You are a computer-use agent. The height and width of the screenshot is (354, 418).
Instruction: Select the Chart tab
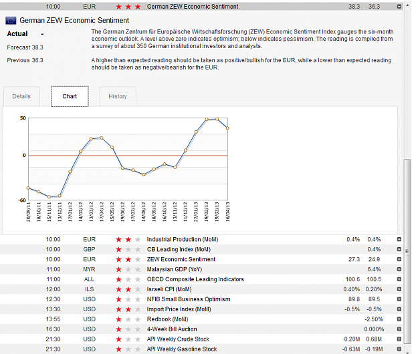(70, 96)
